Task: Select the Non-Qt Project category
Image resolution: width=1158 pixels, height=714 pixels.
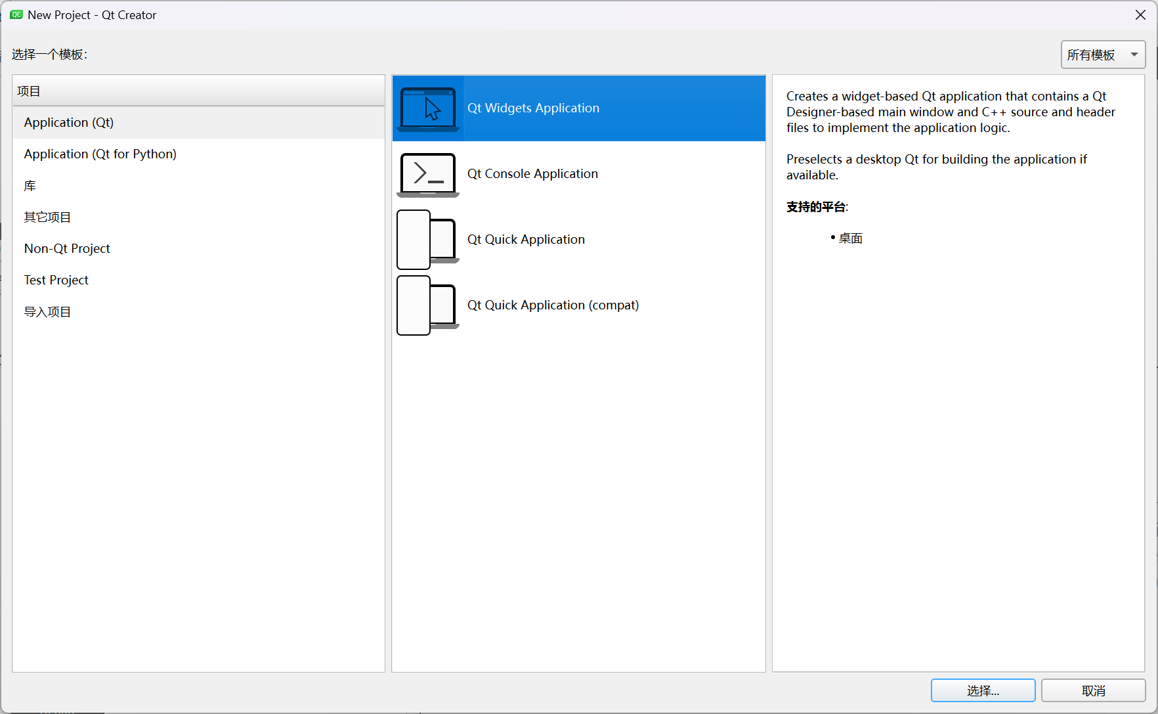Action: pos(198,249)
